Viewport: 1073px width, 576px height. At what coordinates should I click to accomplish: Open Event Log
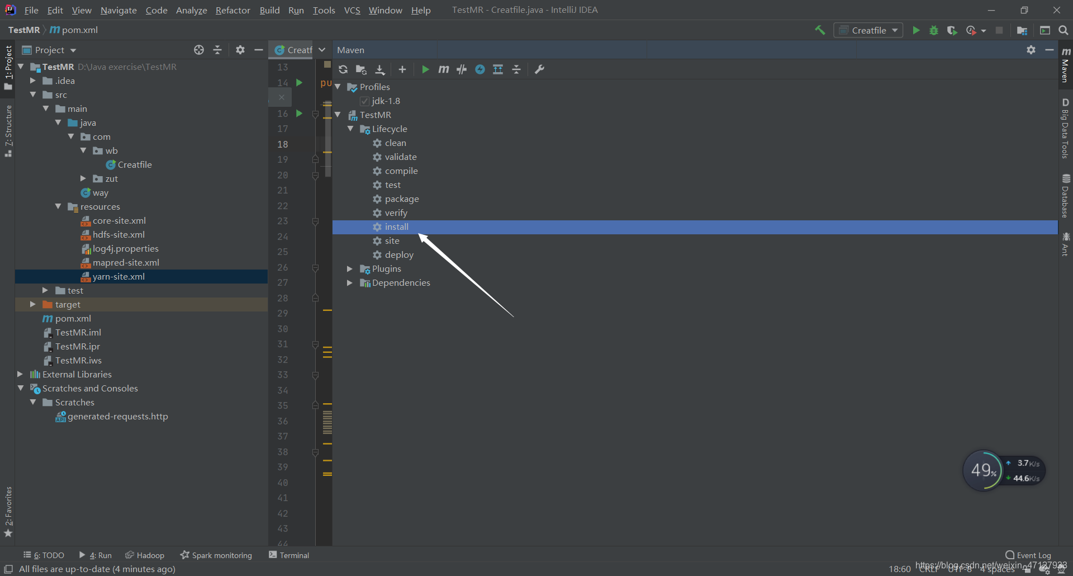(x=1028, y=555)
